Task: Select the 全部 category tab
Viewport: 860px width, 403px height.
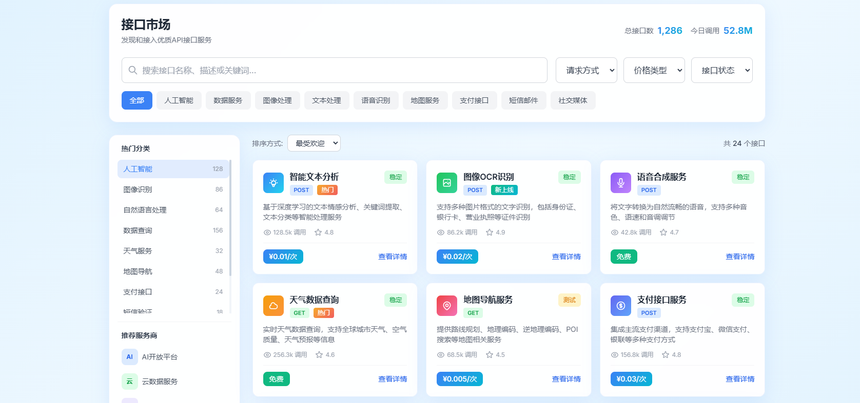Action: [x=137, y=100]
